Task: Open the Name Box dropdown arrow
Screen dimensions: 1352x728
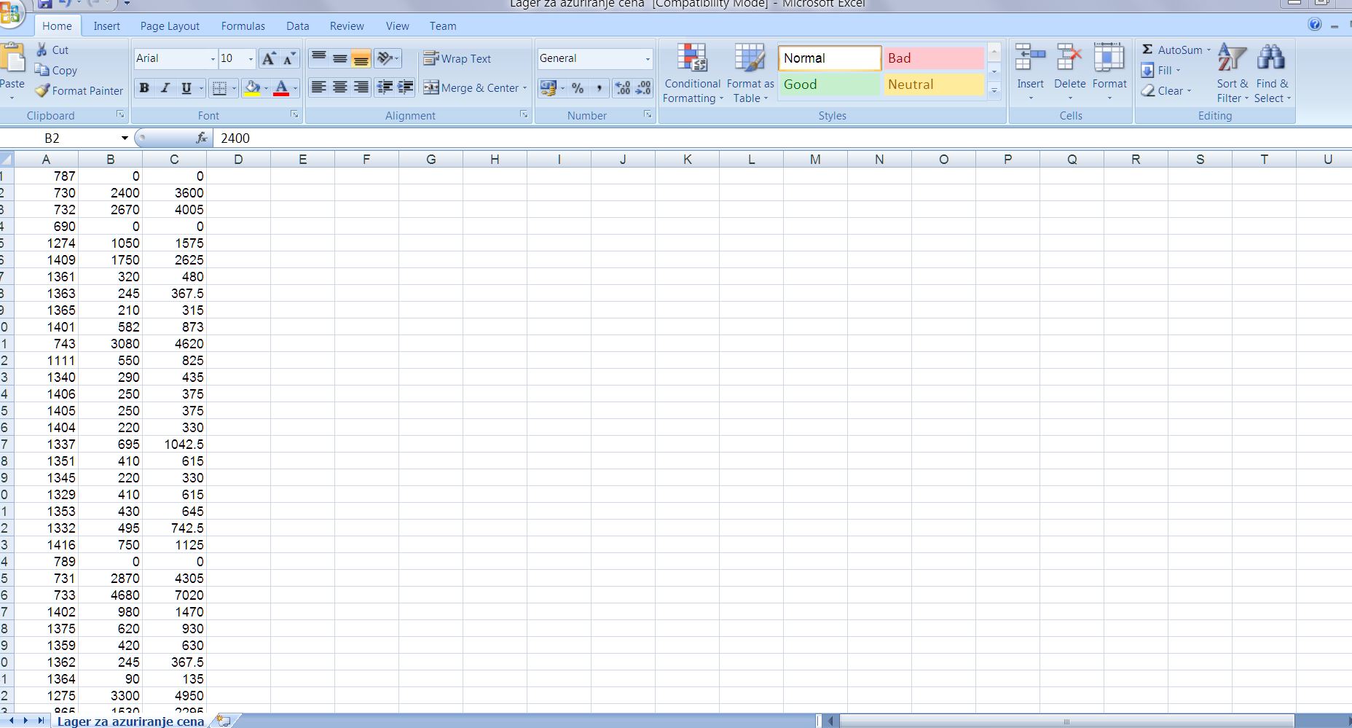Action: tap(125, 138)
